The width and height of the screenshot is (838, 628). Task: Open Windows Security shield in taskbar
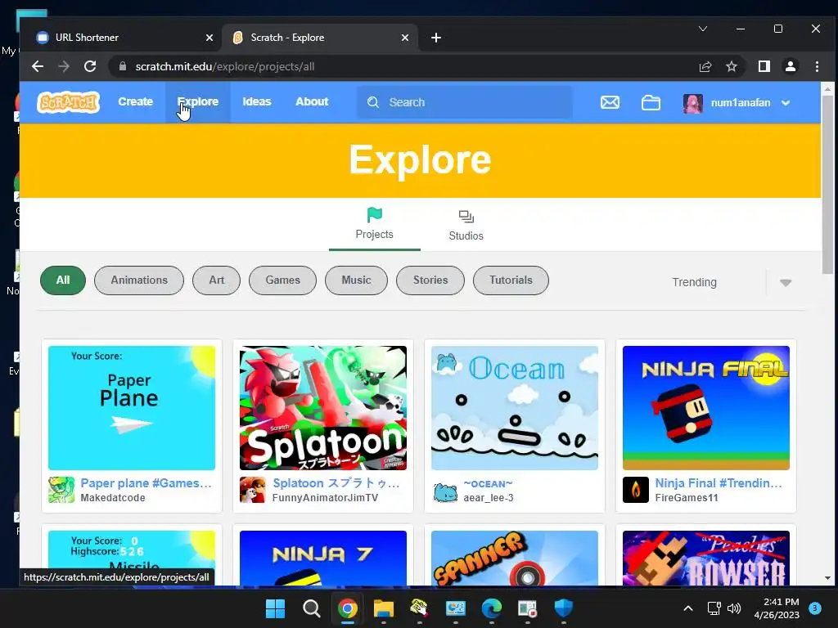click(563, 608)
